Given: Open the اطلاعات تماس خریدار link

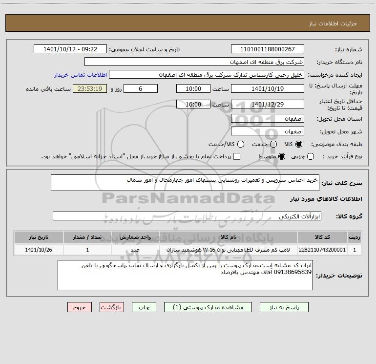Looking at the screenshot, I should tap(81, 75).
